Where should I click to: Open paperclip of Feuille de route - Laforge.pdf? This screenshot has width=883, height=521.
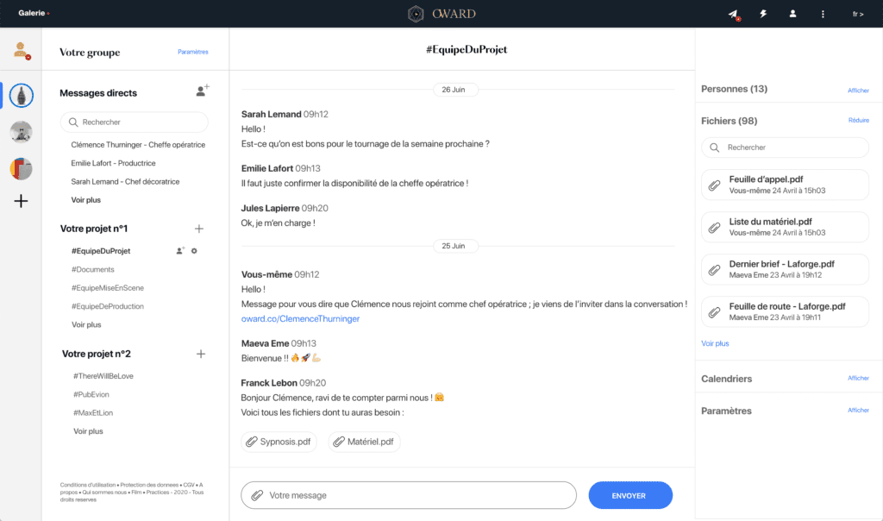click(714, 312)
